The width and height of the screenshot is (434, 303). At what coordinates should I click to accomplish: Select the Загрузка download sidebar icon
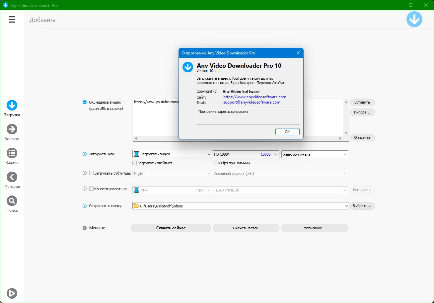(12, 105)
